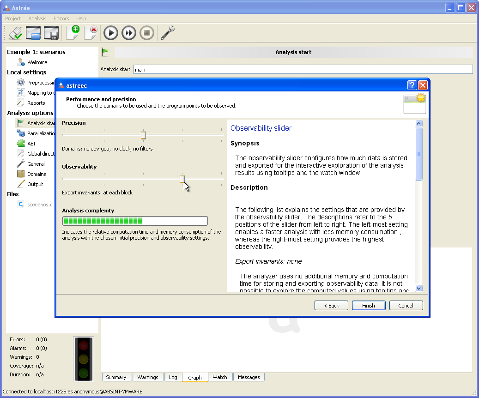
Task: Cancel the astreec wizard dialog
Action: [406, 306]
